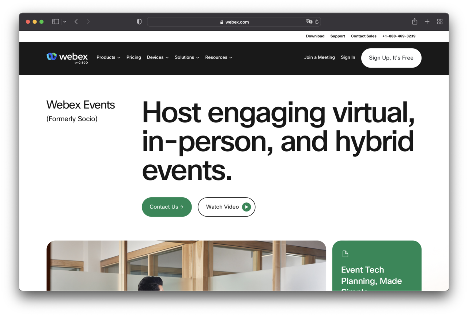Expand the Devices menu
Viewport: 468px width, 316px height.
(x=158, y=57)
